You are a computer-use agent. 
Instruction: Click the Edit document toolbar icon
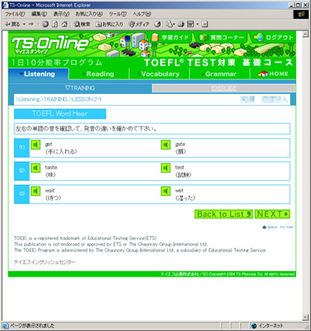click(190, 24)
